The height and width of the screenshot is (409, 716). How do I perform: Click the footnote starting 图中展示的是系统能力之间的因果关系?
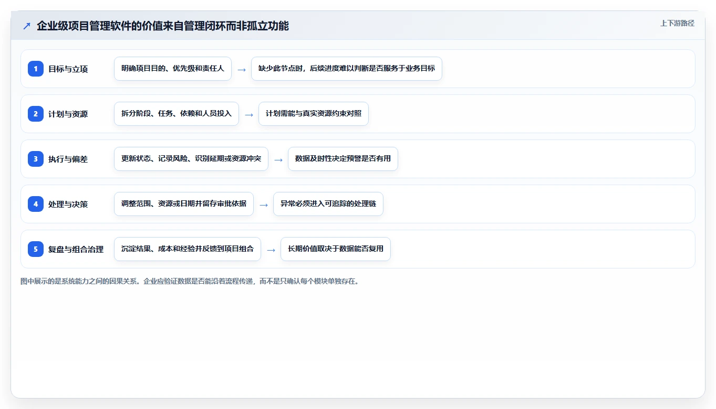tap(190, 282)
